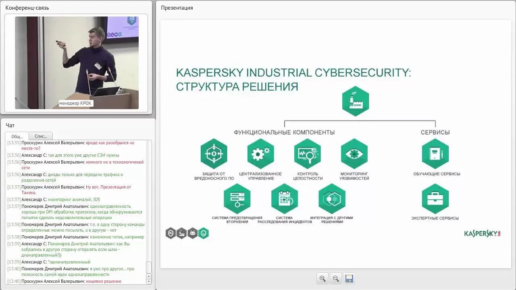The height and width of the screenshot is (290, 516).
Task: Click the message about 'полезность самой идеи однонаправленности'
Action: (78, 271)
